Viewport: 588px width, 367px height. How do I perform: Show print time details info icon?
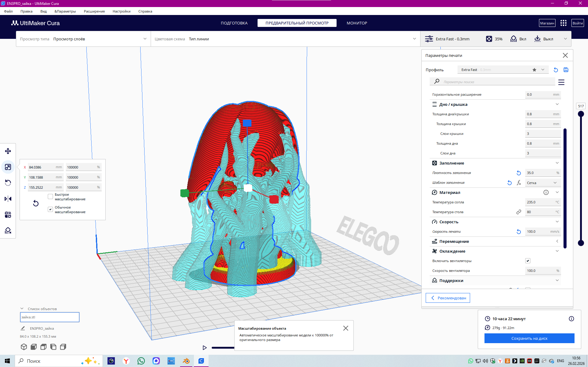[571, 319]
